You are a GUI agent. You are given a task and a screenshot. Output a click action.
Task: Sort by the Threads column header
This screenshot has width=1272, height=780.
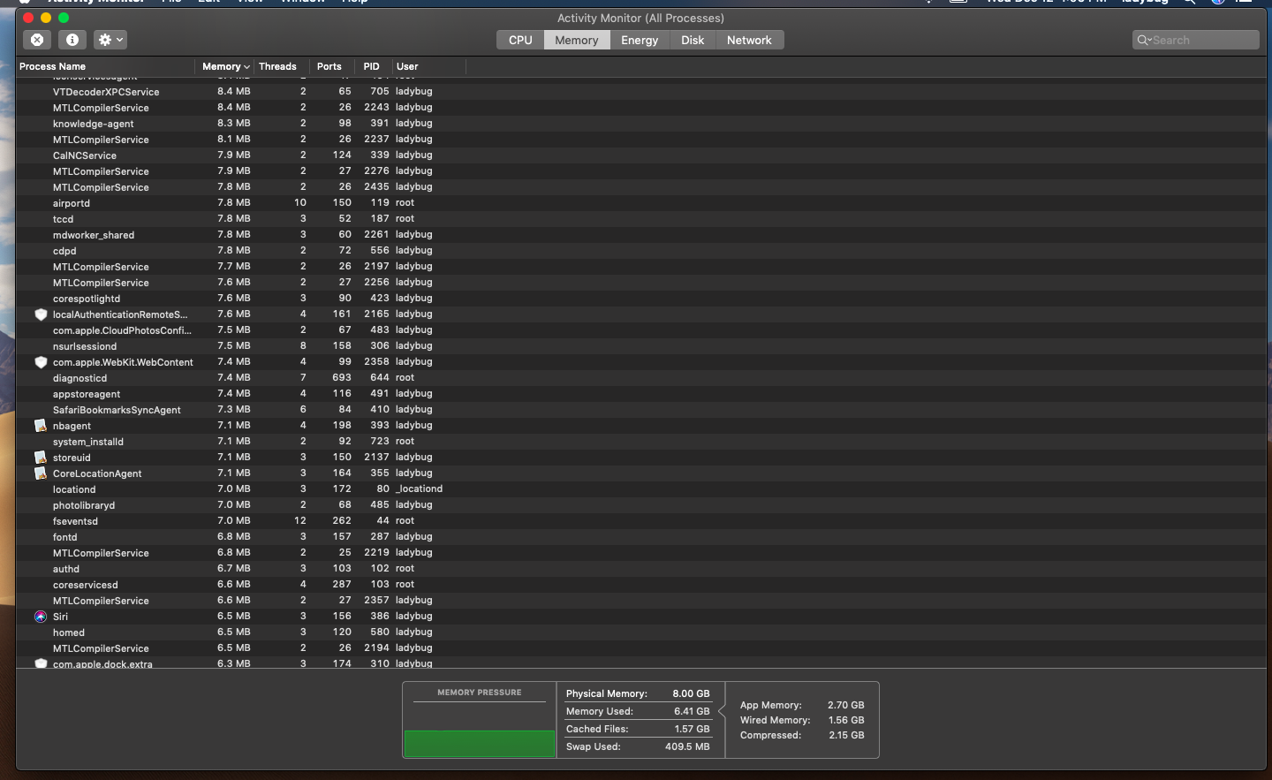[x=282, y=66]
